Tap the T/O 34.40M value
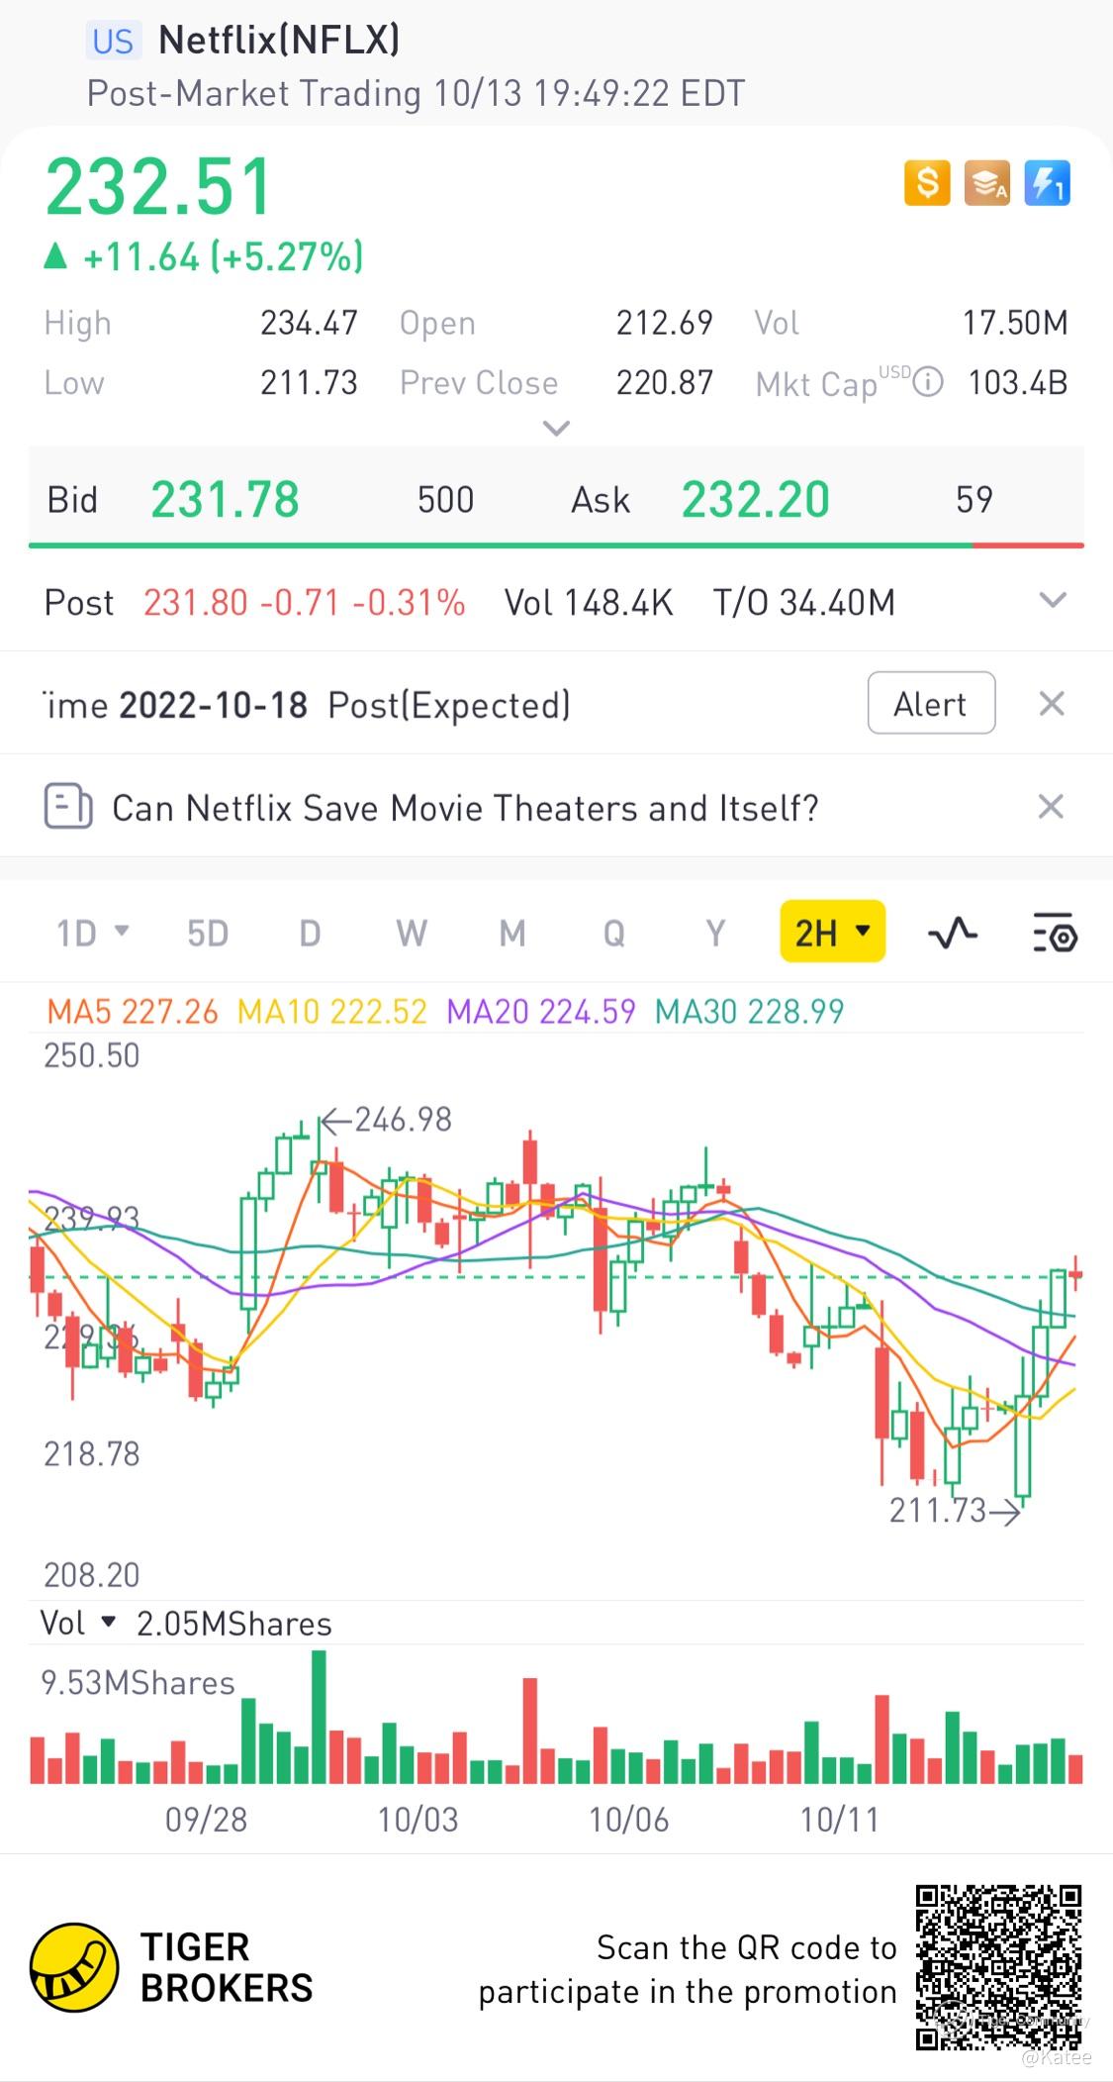The height and width of the screenshot is (2082, 1113). point(803,602)
